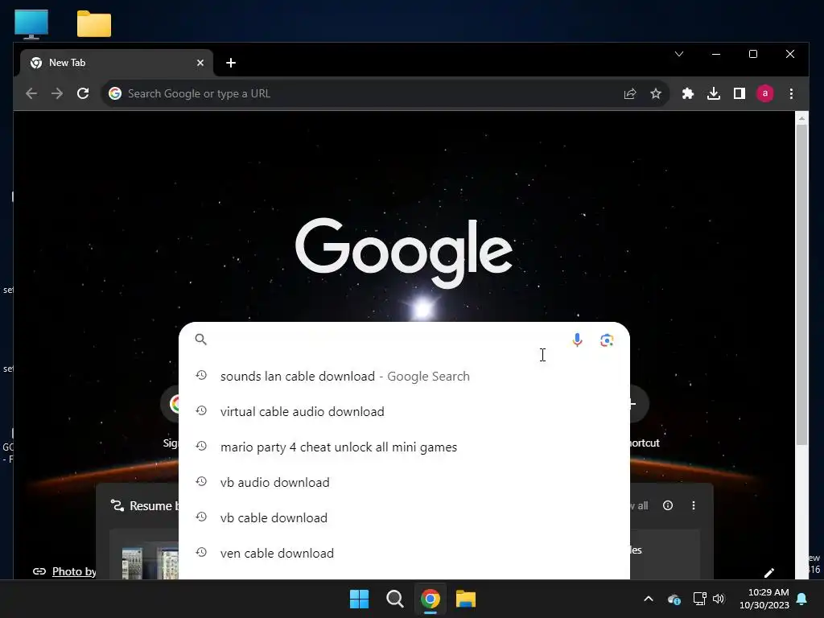This screenshot has height=618, width=824.
Task: Open the journey thumbnail in Resume card
Action: [x=150, y=562]
